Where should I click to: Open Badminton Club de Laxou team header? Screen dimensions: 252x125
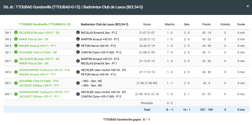point(105,24)
